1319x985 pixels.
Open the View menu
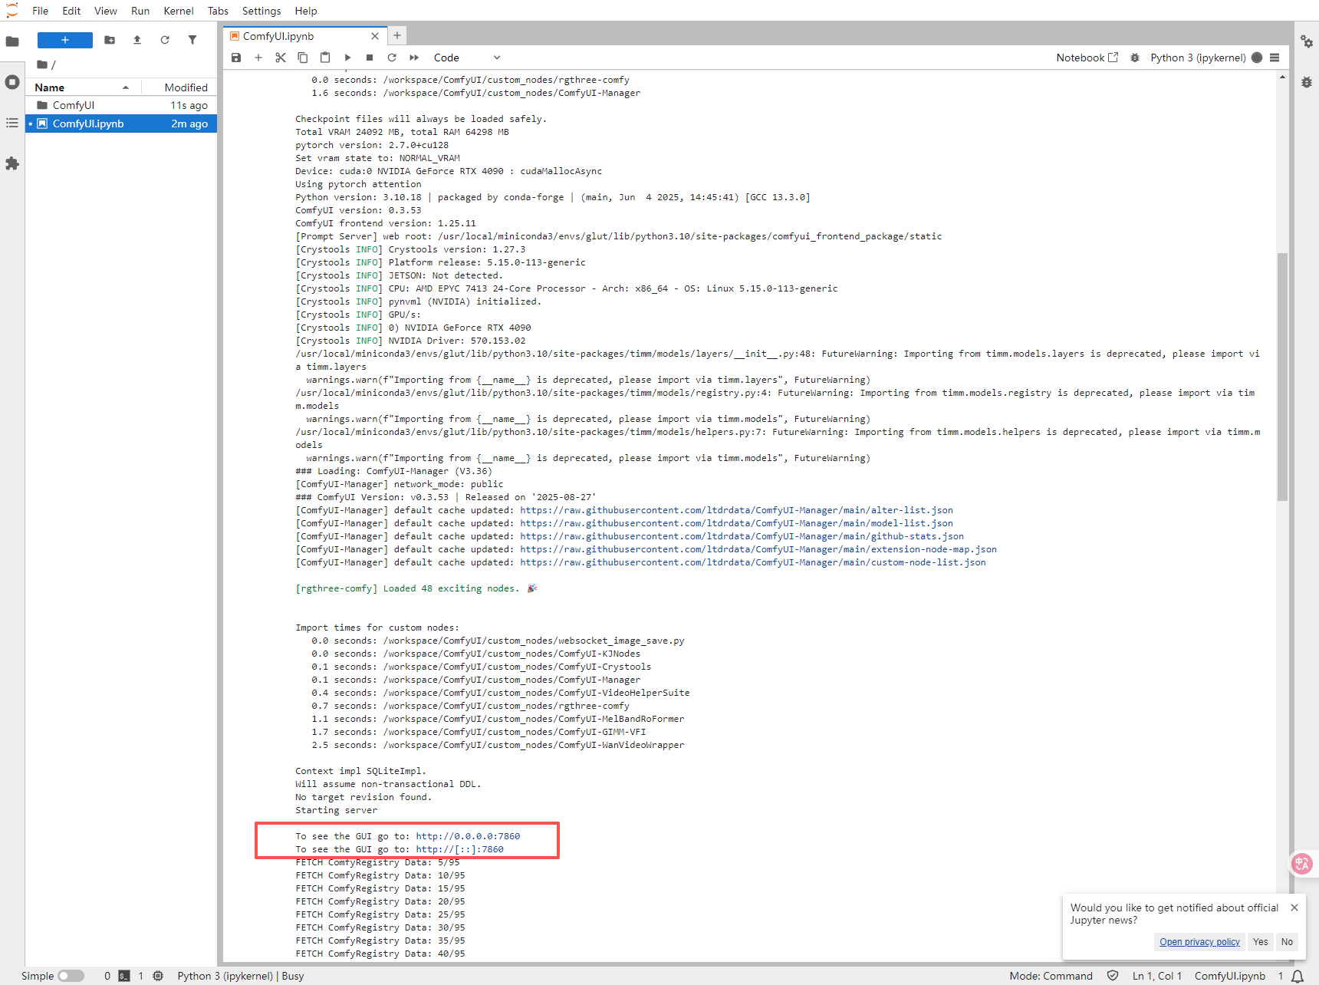tap(106, 11)
